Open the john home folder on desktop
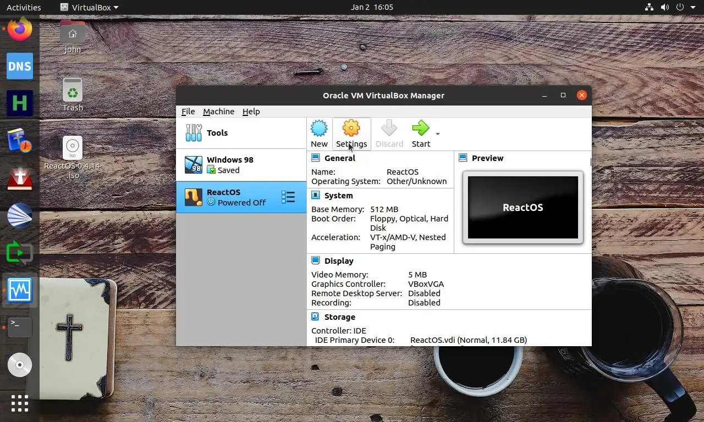704x422 pixels. (73, 37)
